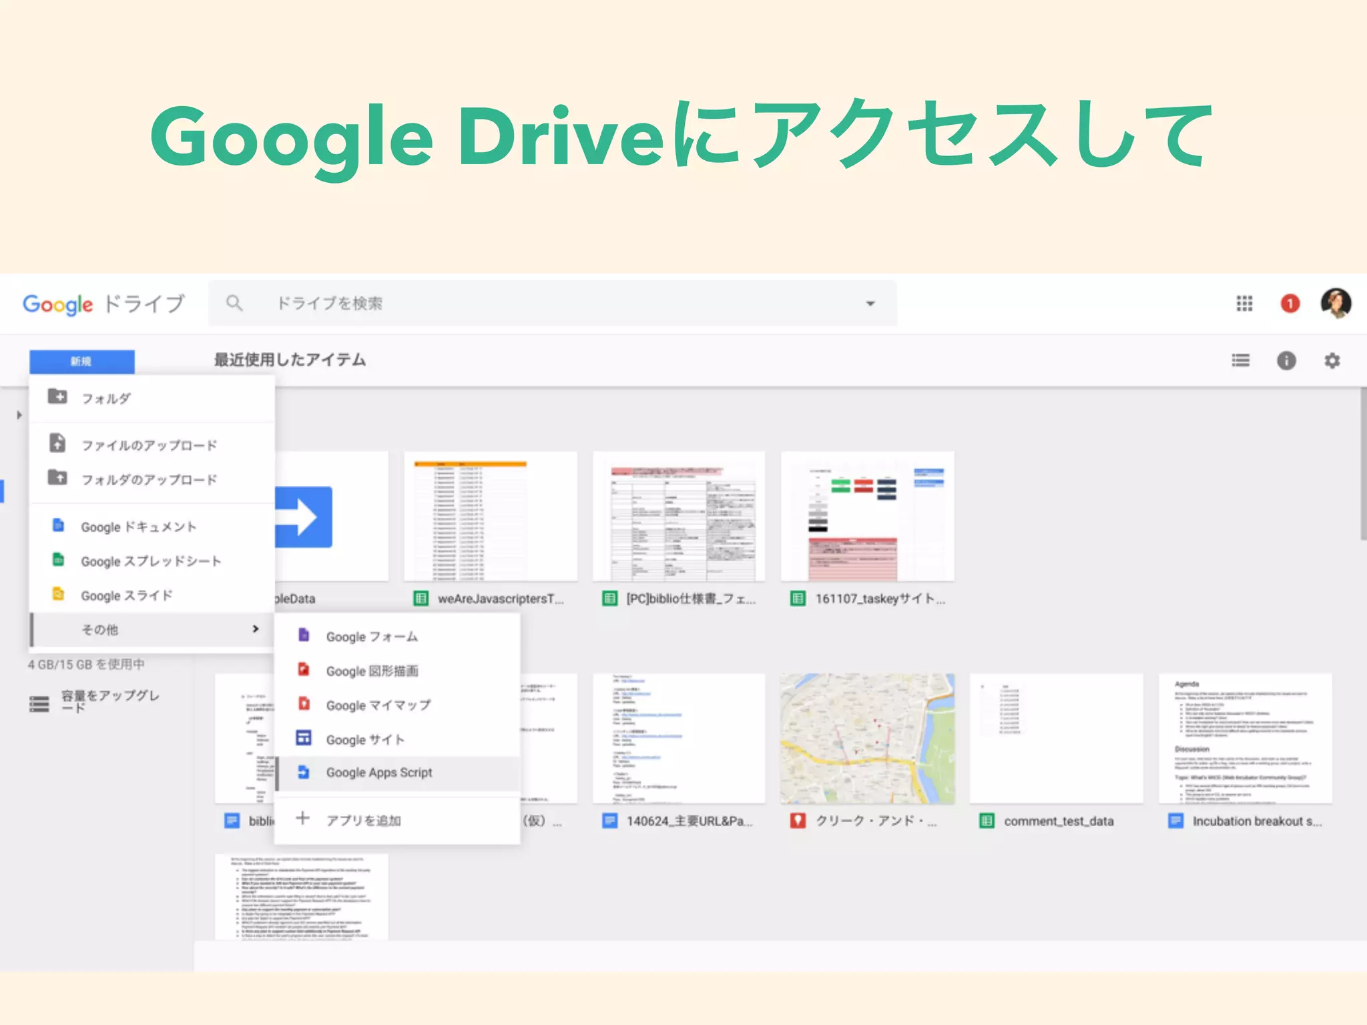Select Google スプレッドシート menu entry
The height and width of the screenshot is (1025, 1367).
point(150,561)
